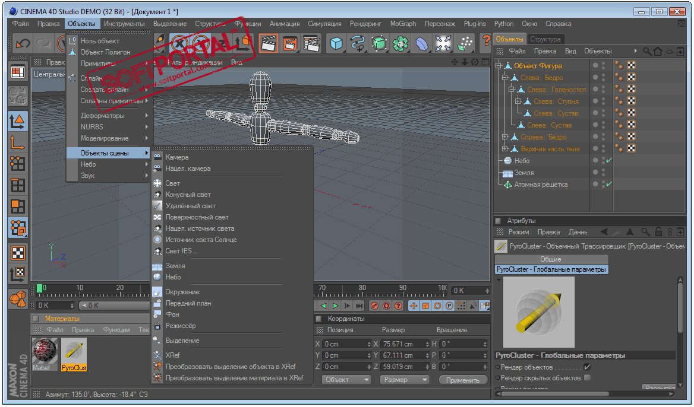Choose Источник света Солнце in the submenu
This screenshot has height=407, width=694.
point(201,240)
